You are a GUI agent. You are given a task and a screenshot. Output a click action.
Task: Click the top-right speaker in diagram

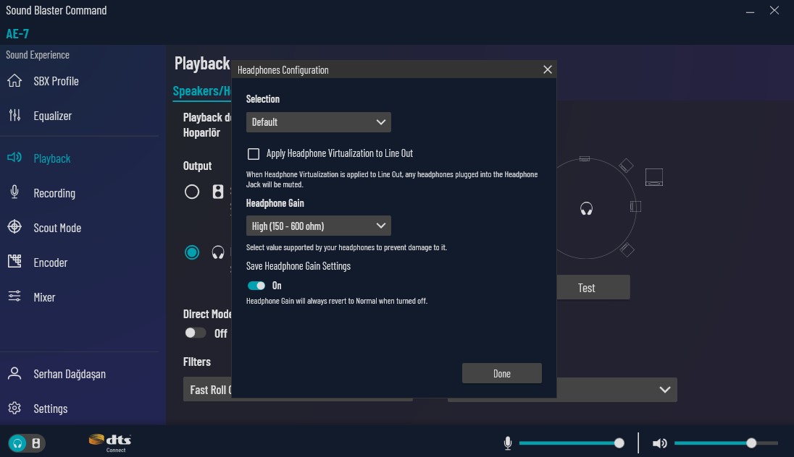click(x=627, y=166)
